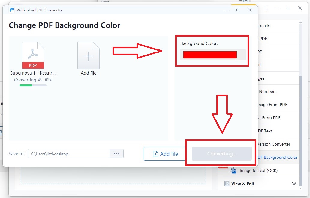Minimize the main window behind the dialog
The height and width of the screenshot is (198, 310).
(x=277, y=8)
